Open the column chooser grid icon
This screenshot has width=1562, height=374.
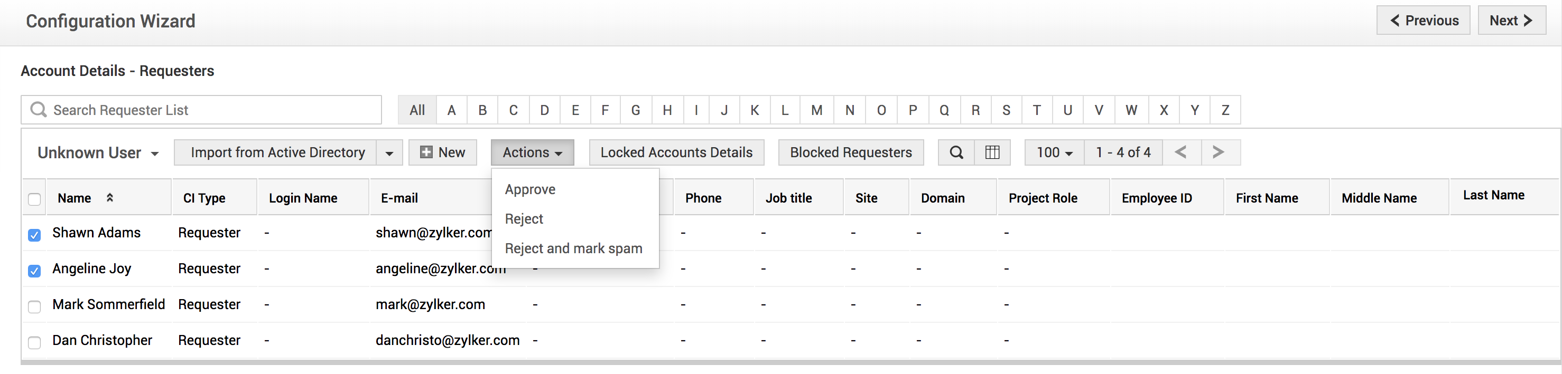[992, 152]
